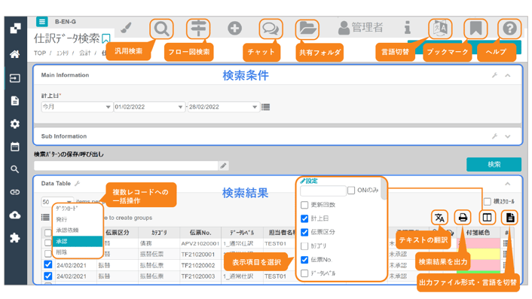Select ダウンロード from the bulk menu
The image size is (532, 299).
(78, 209)
